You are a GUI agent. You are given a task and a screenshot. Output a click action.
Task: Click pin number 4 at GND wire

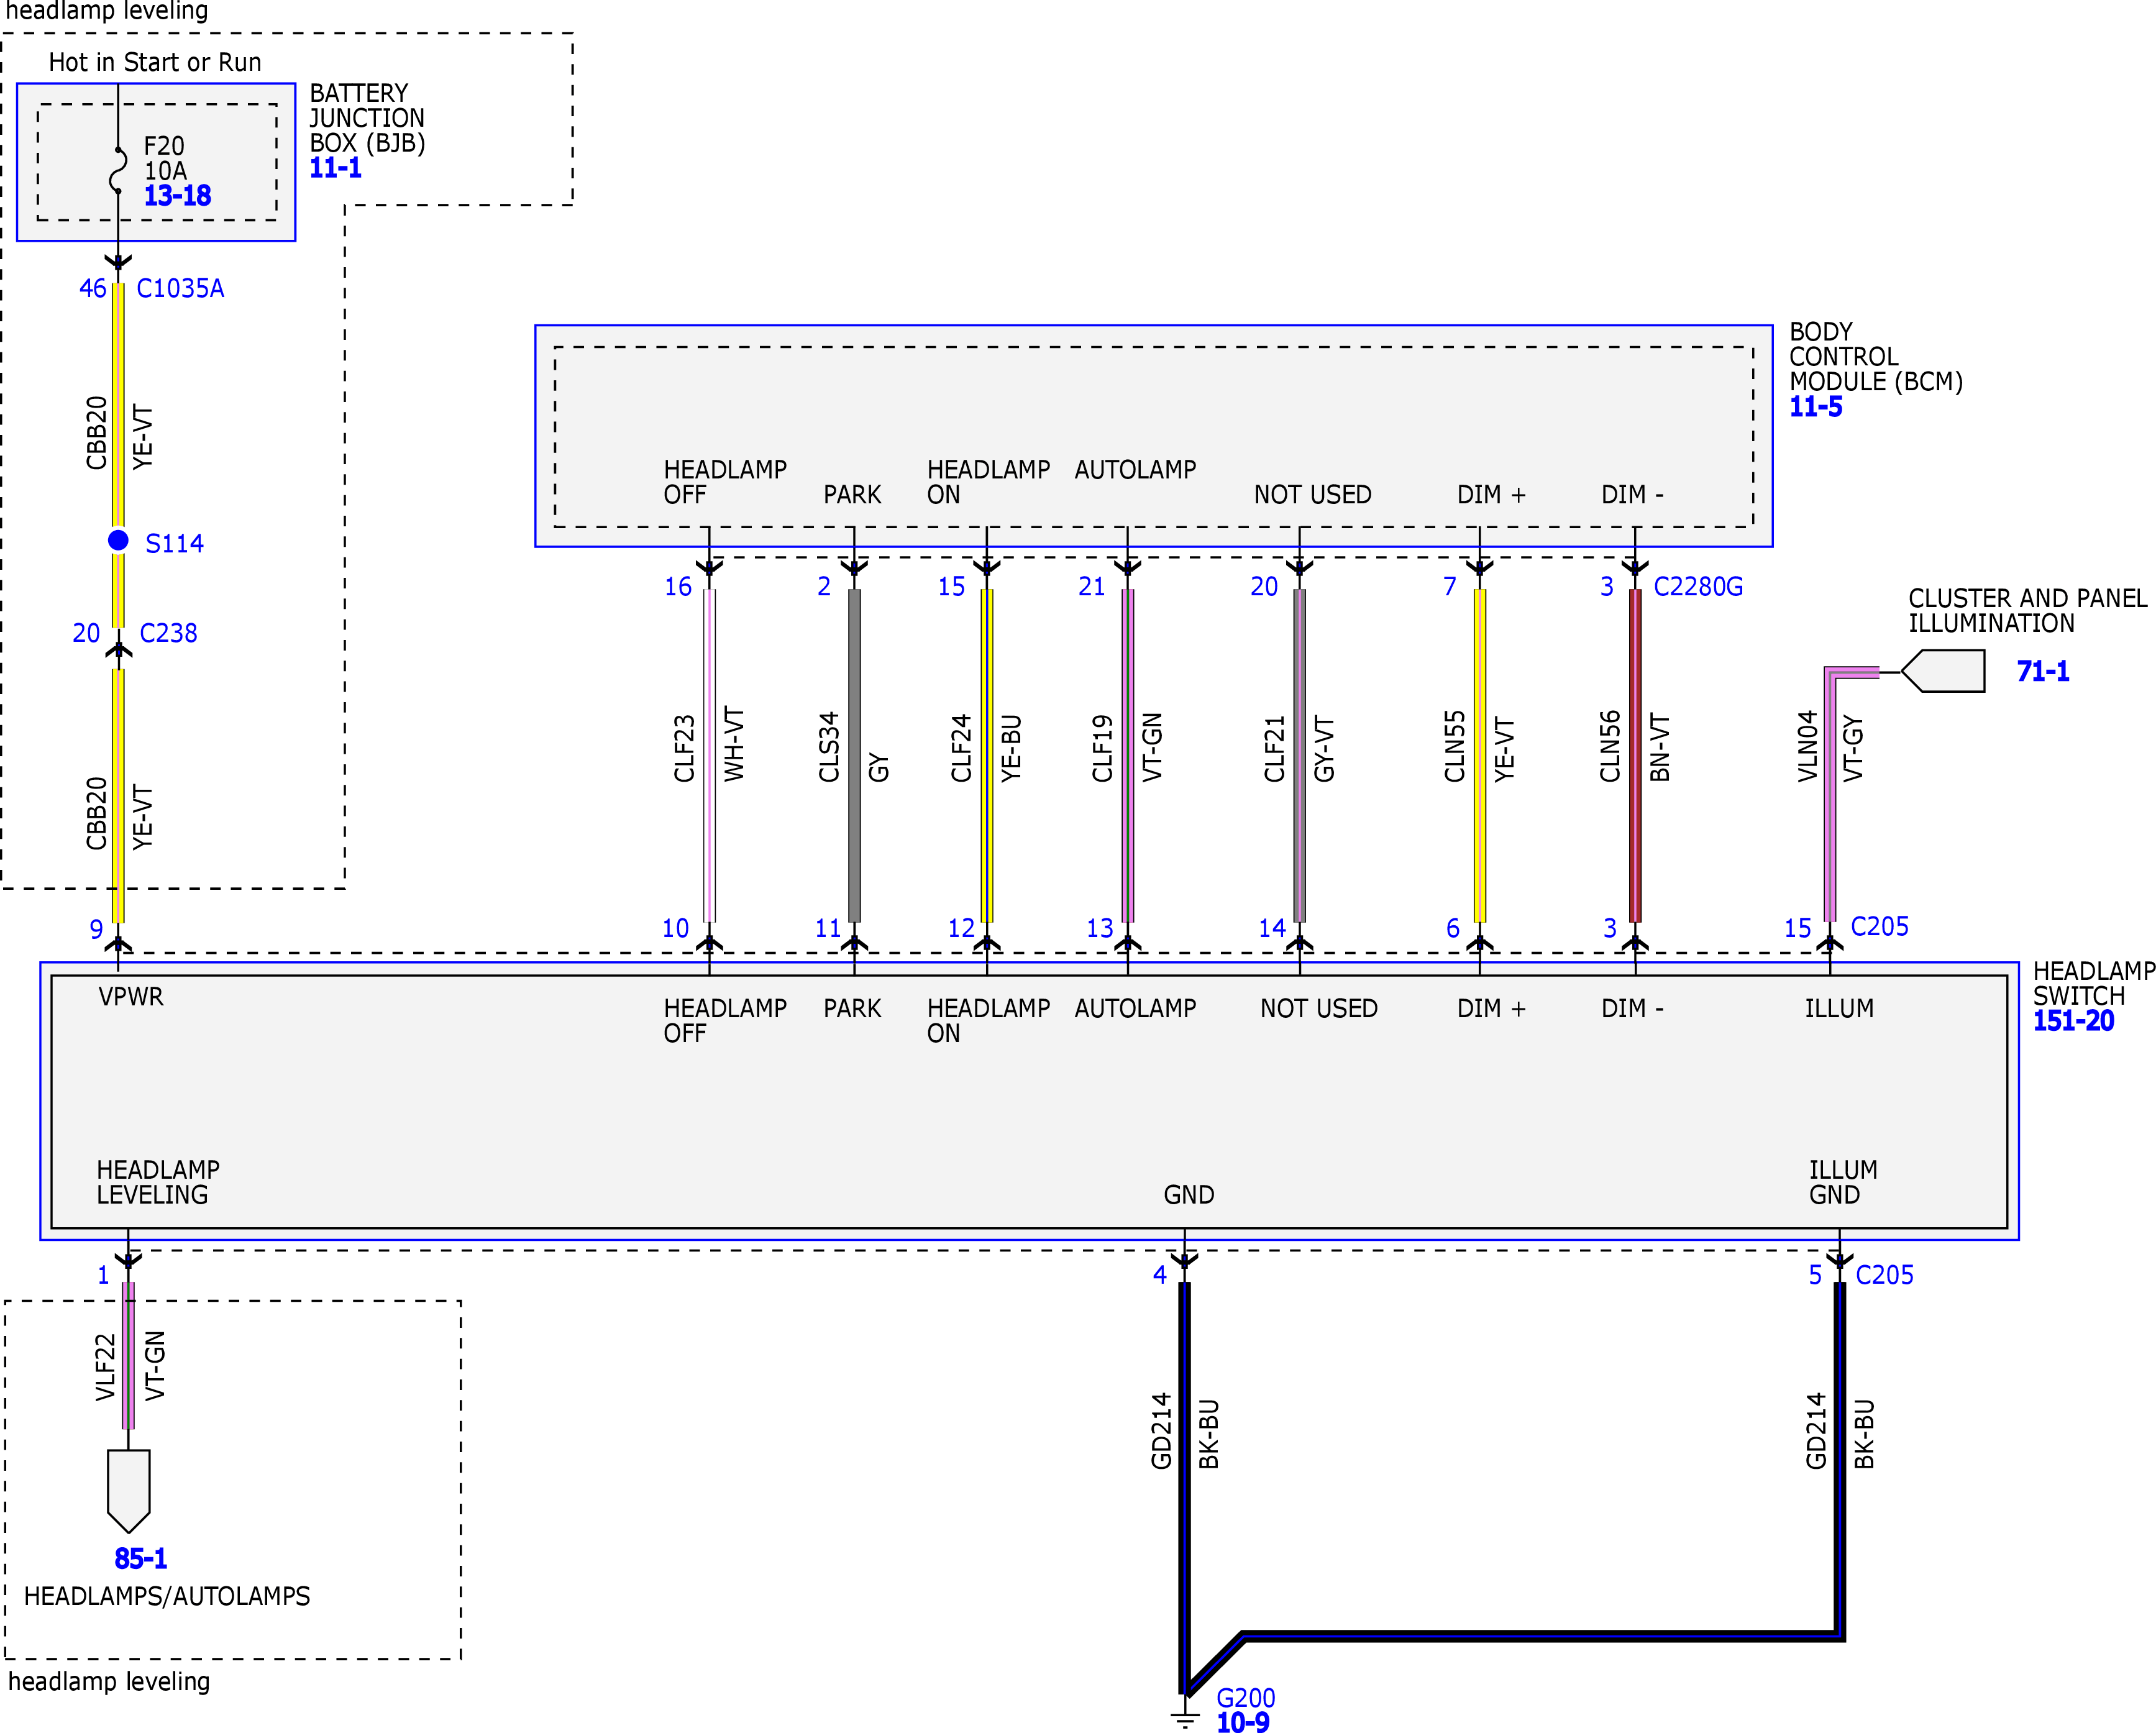pyautogui.click(x=1160, y=1275)
